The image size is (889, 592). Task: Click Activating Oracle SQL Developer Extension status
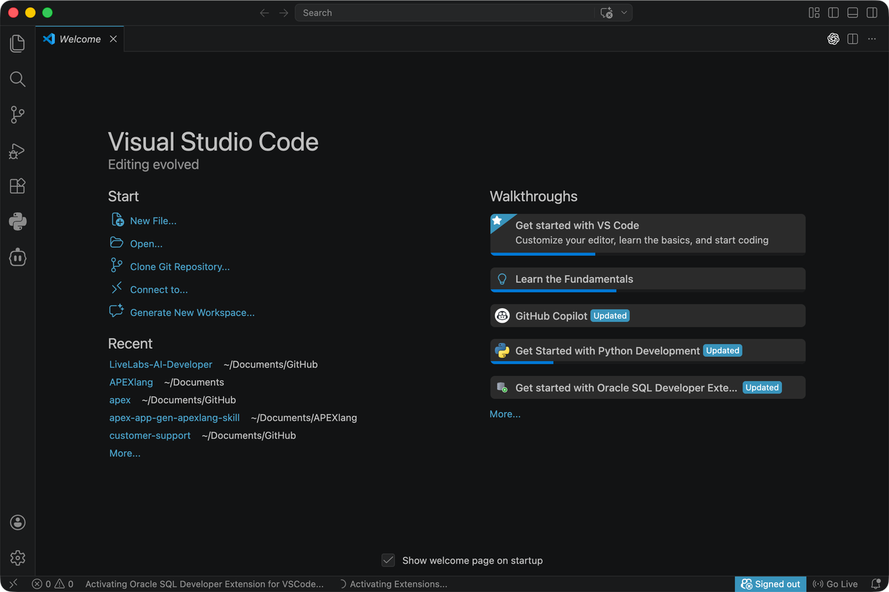[x=204, y=584]
